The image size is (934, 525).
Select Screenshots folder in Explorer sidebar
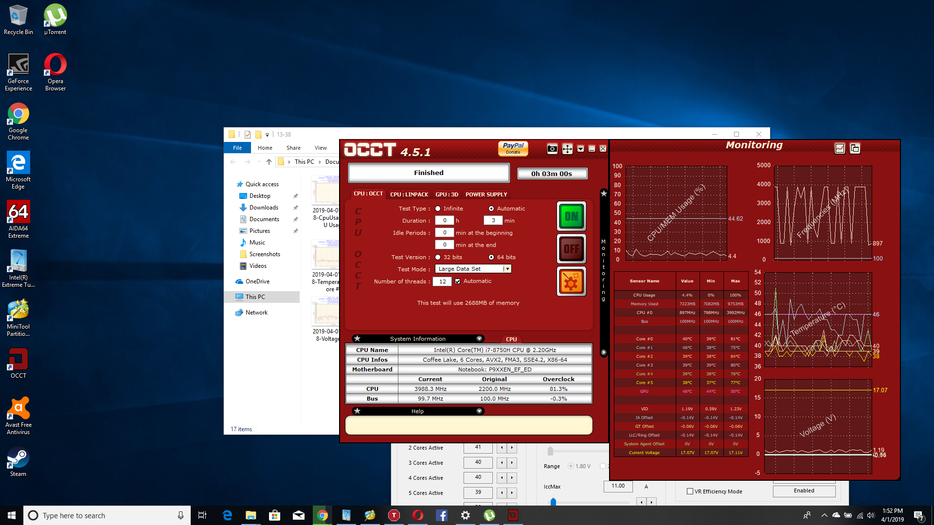265,254
